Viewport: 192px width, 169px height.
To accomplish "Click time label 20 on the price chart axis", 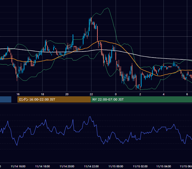I will 67,94.
